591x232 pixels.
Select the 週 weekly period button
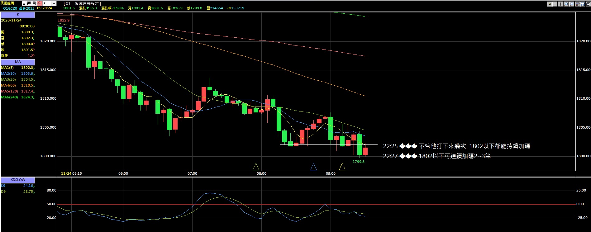[29, 3]
